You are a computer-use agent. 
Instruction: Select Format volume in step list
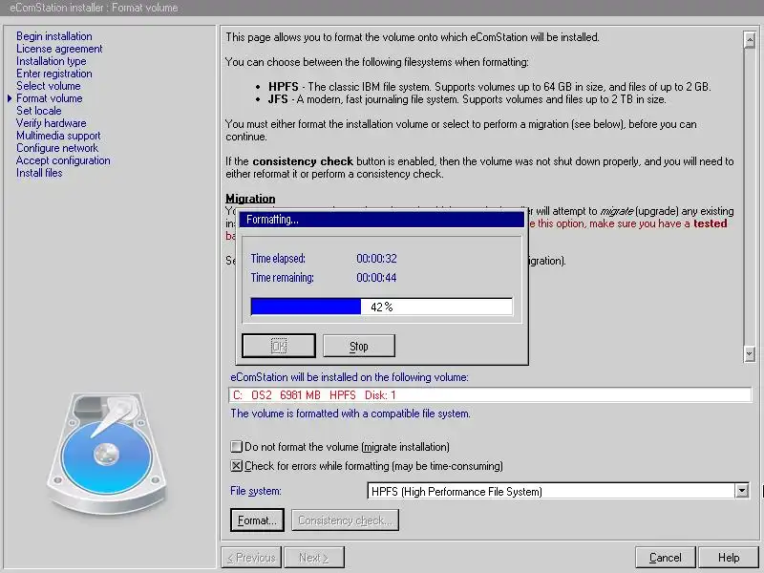pos(50,98)
